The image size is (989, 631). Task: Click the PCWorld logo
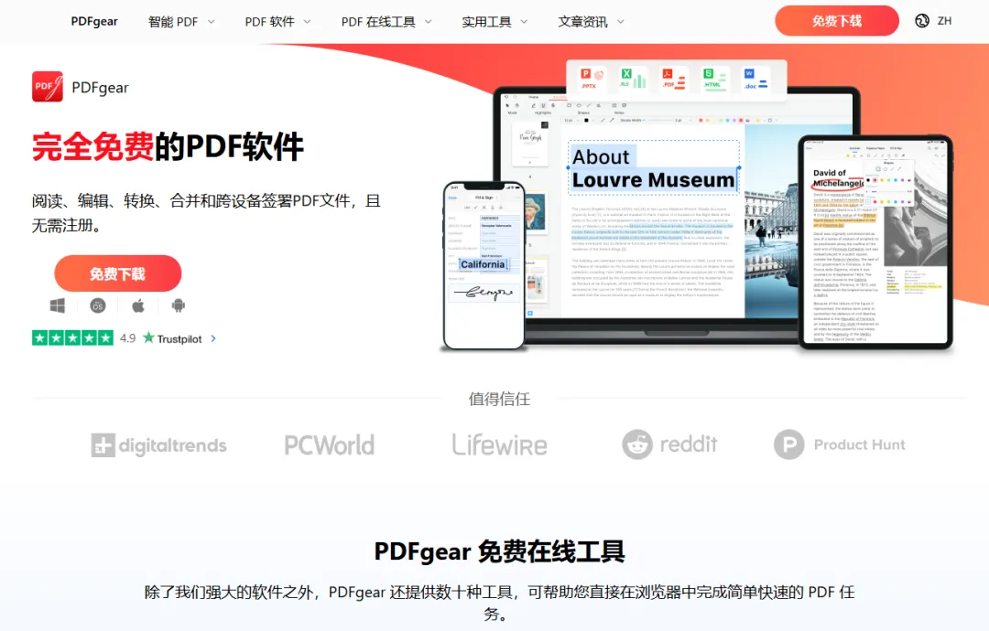(330, 445)
